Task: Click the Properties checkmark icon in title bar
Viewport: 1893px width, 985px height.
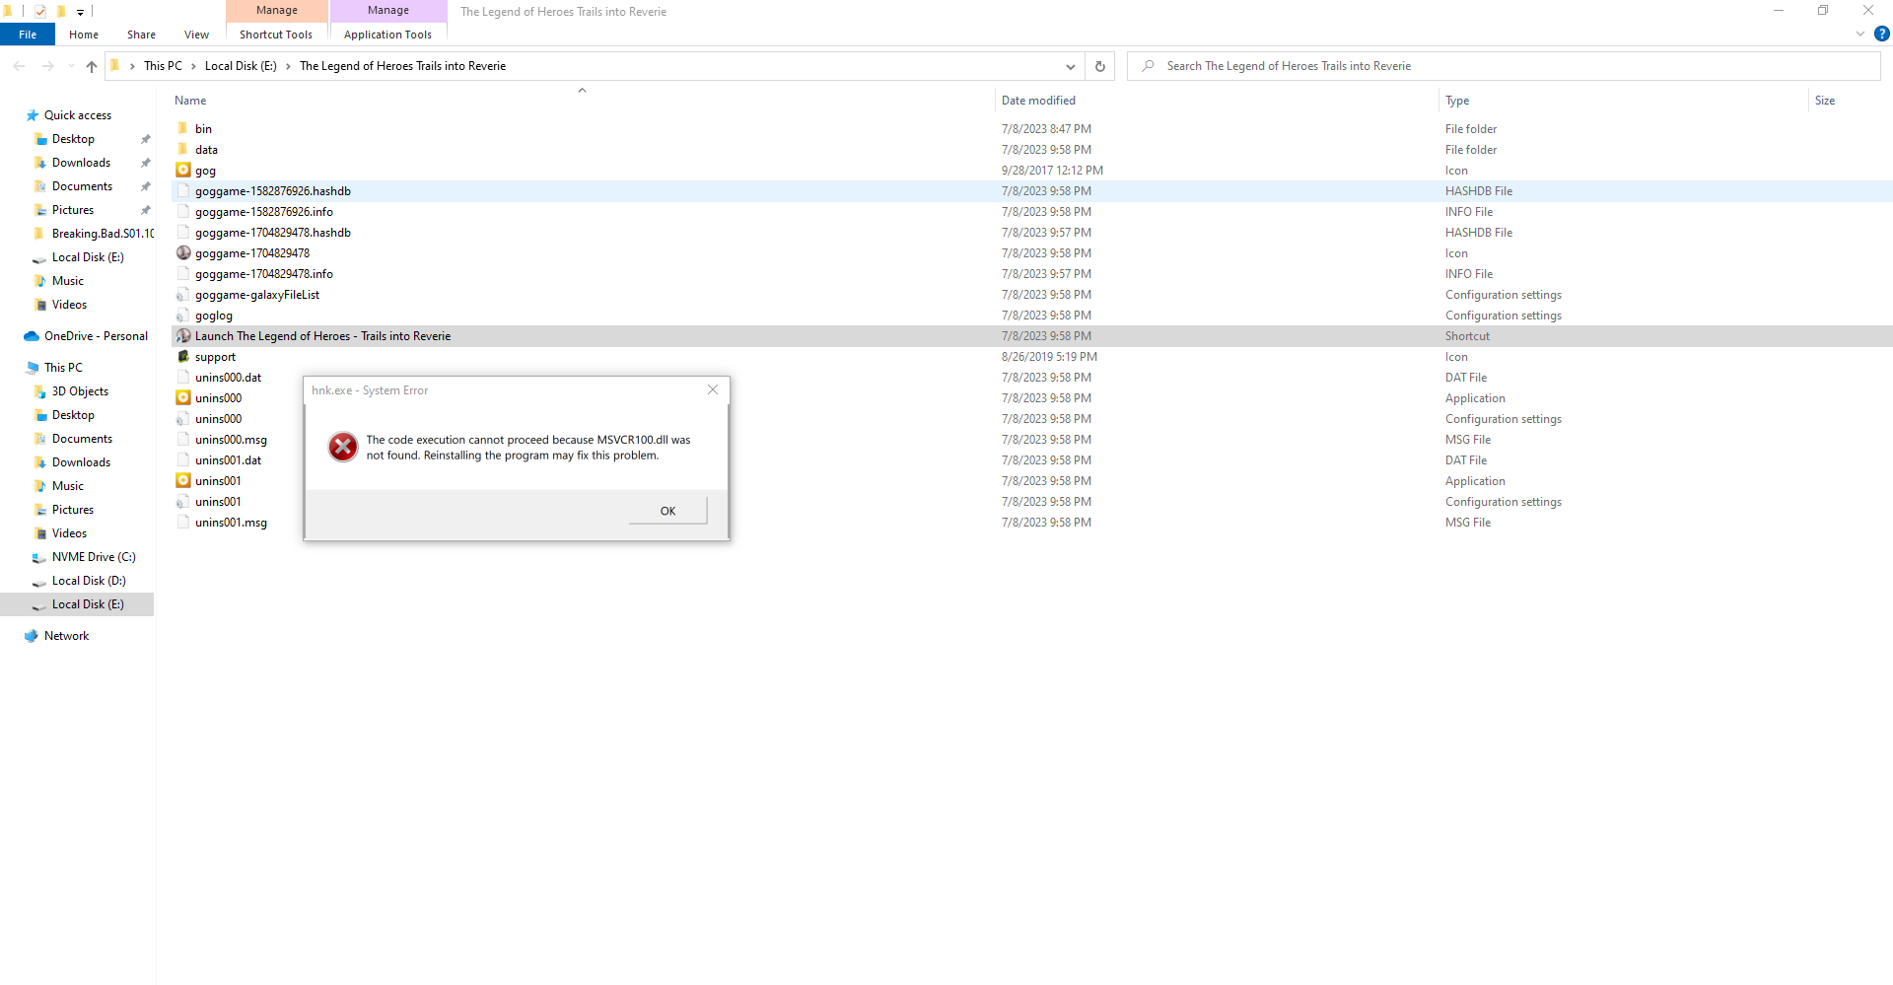Action: [x=40, y=12]
